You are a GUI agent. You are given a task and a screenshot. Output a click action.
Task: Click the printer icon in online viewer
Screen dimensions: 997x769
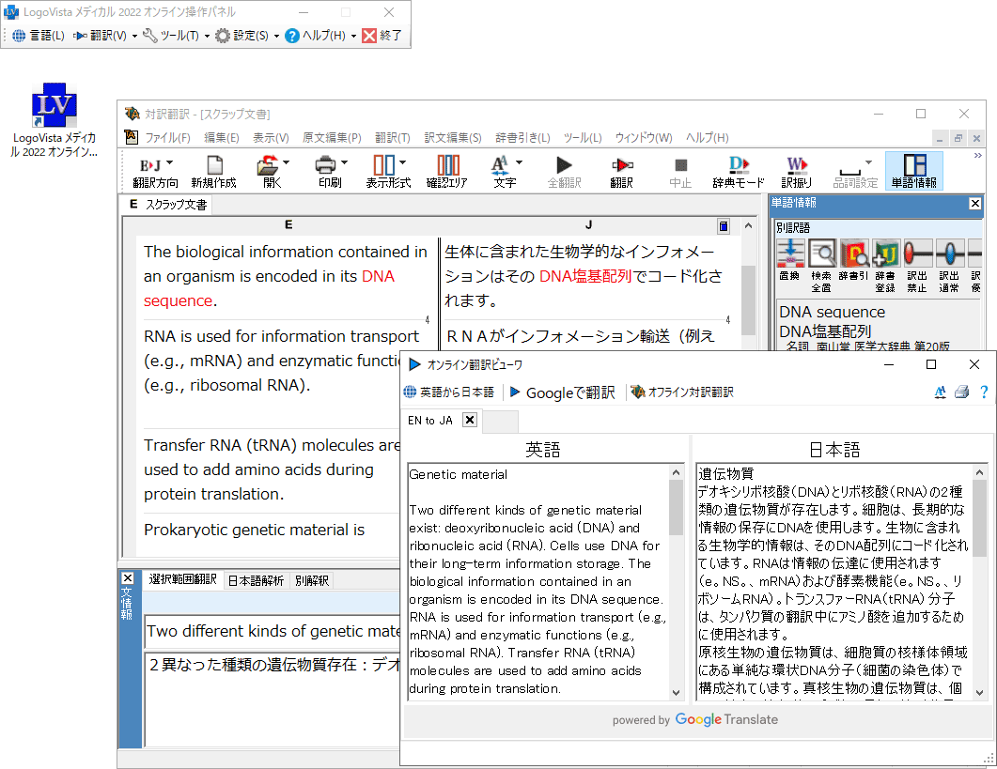[x=962, y=392]
